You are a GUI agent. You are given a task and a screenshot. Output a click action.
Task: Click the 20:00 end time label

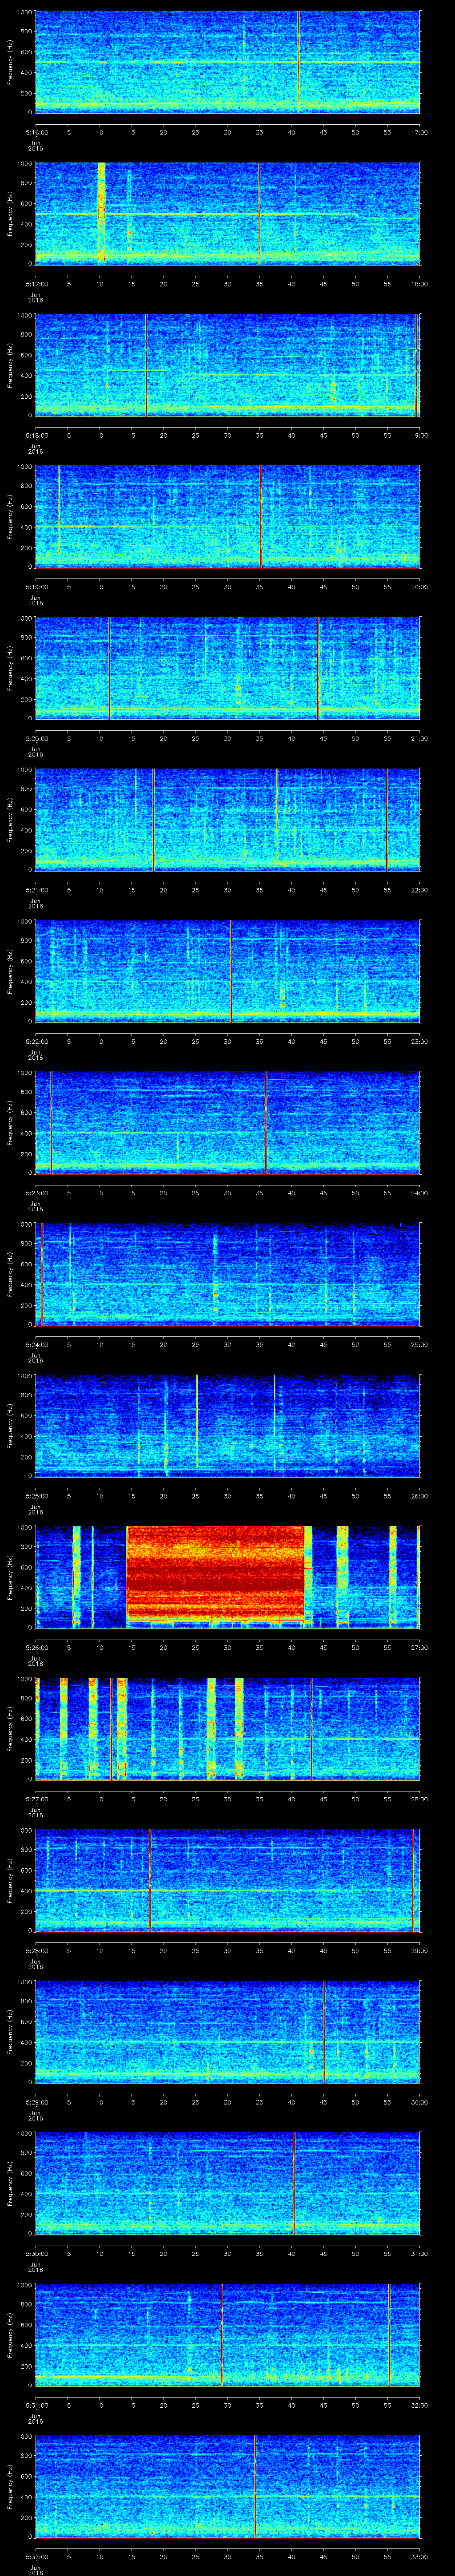(419, 587)
